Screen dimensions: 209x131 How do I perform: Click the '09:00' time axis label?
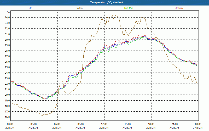coord(80,124)
